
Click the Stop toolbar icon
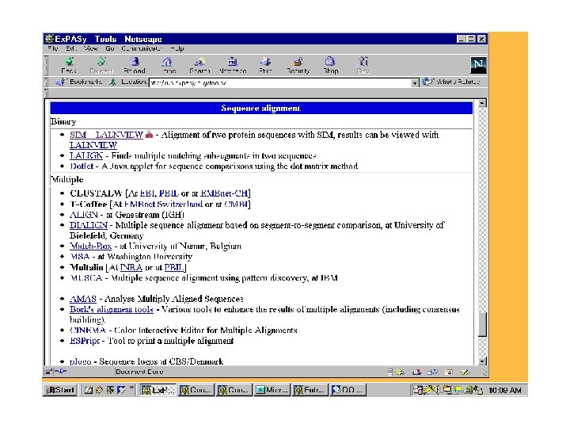363,65
